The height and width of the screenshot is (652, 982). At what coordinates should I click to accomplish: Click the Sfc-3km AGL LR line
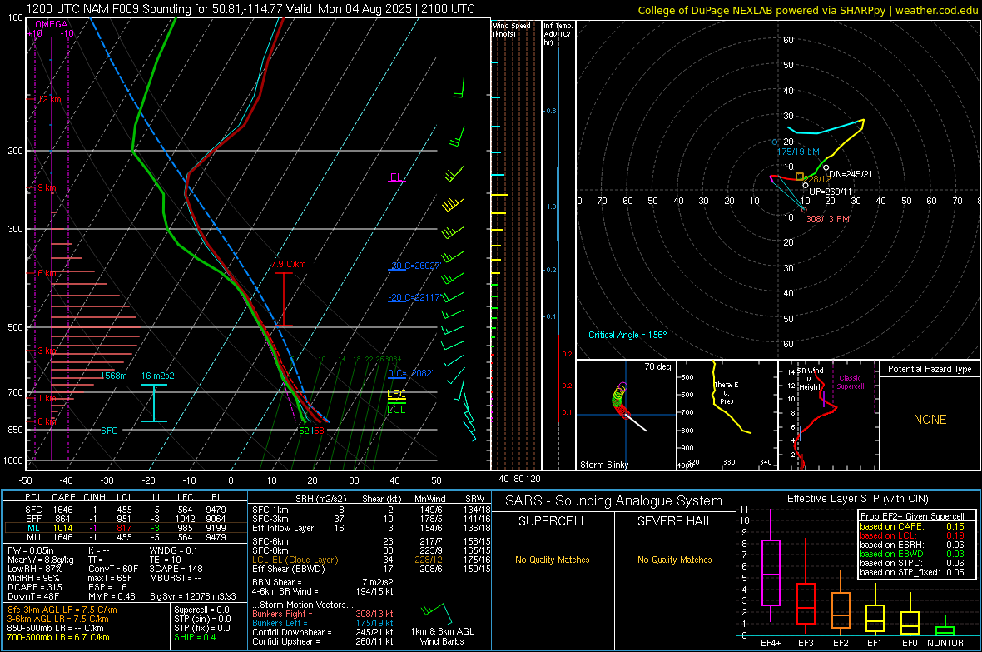62,610
